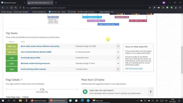183x103 pixels.
Task: Reload the GTmetrix report page
Action: point(11,8)
